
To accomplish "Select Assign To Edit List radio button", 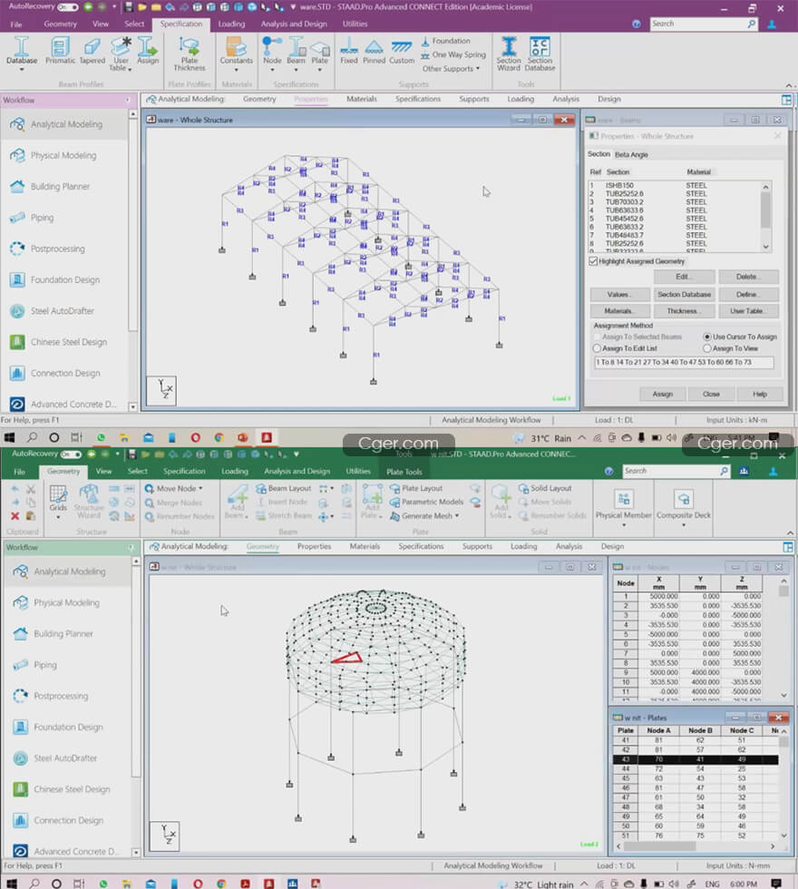I will click(x=597, y=348).
